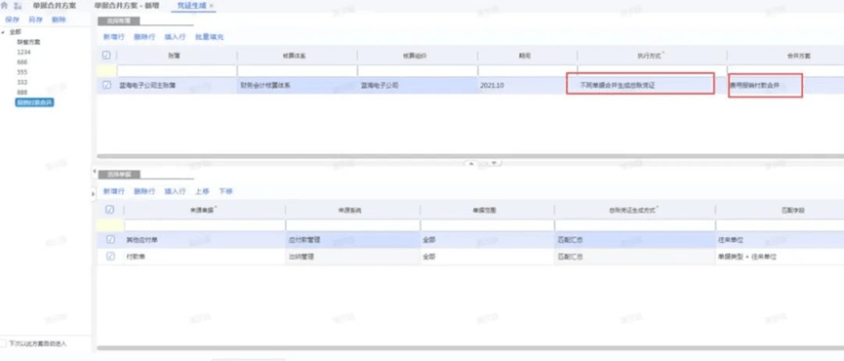
Task: Uncheck the 其他应付单 row checkbox
Action: pos(110,239)
